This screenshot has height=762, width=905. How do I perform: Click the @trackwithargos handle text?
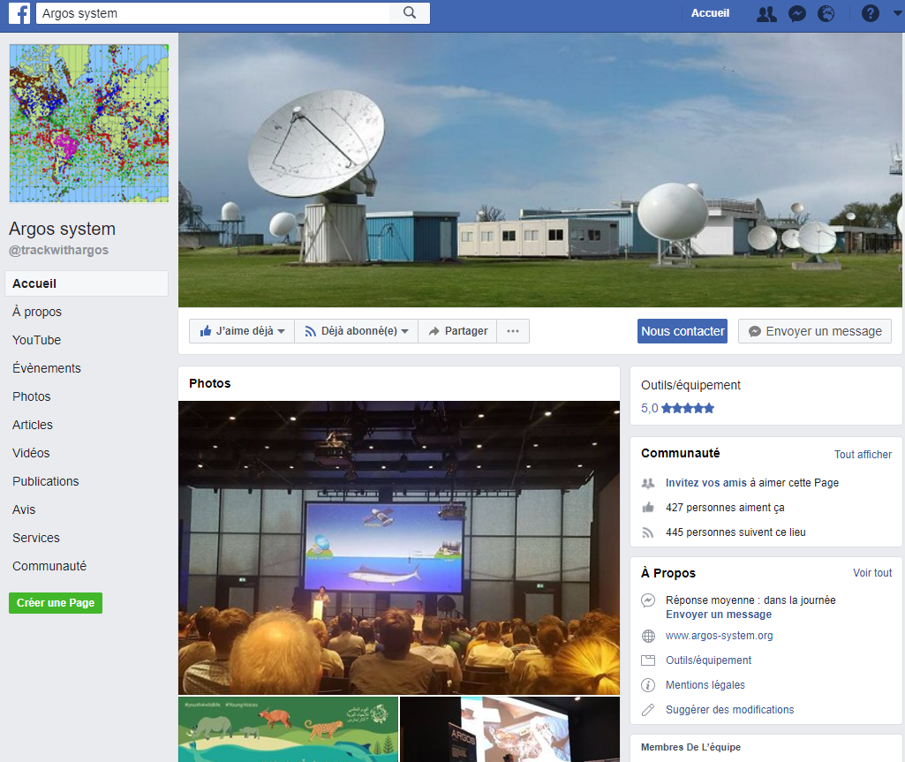click(x=58, y=250)
